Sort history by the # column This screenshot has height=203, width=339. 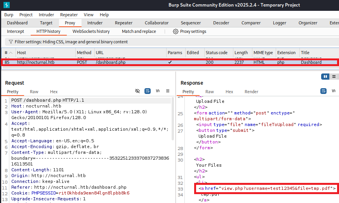coord(7,53)
